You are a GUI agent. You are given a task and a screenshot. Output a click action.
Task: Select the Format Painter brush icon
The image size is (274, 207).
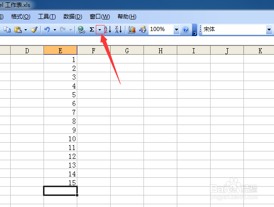[x=34, y=30]
